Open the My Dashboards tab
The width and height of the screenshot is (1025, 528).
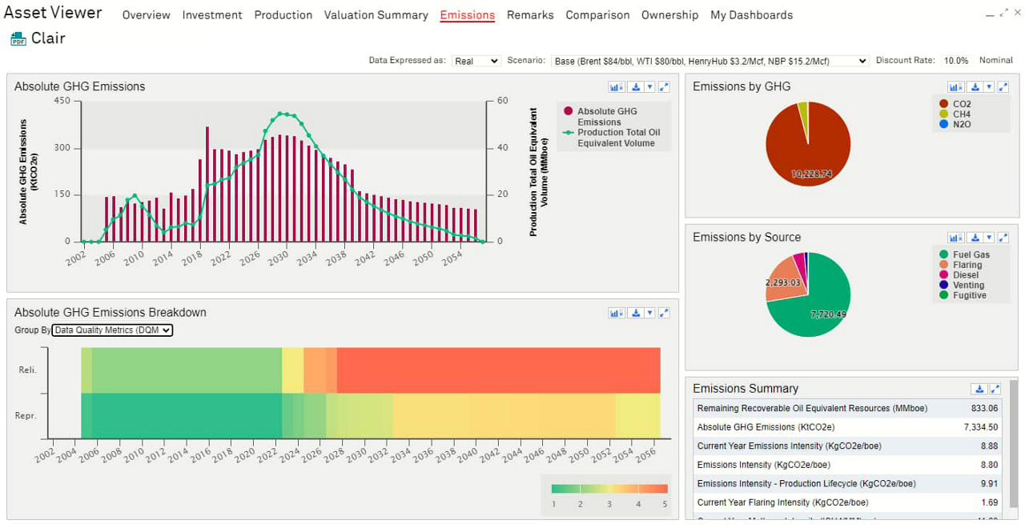pos(751,15)
